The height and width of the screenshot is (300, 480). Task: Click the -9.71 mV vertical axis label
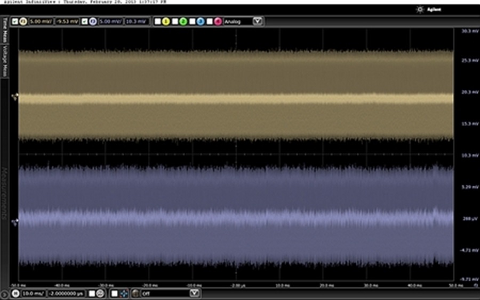469,279
